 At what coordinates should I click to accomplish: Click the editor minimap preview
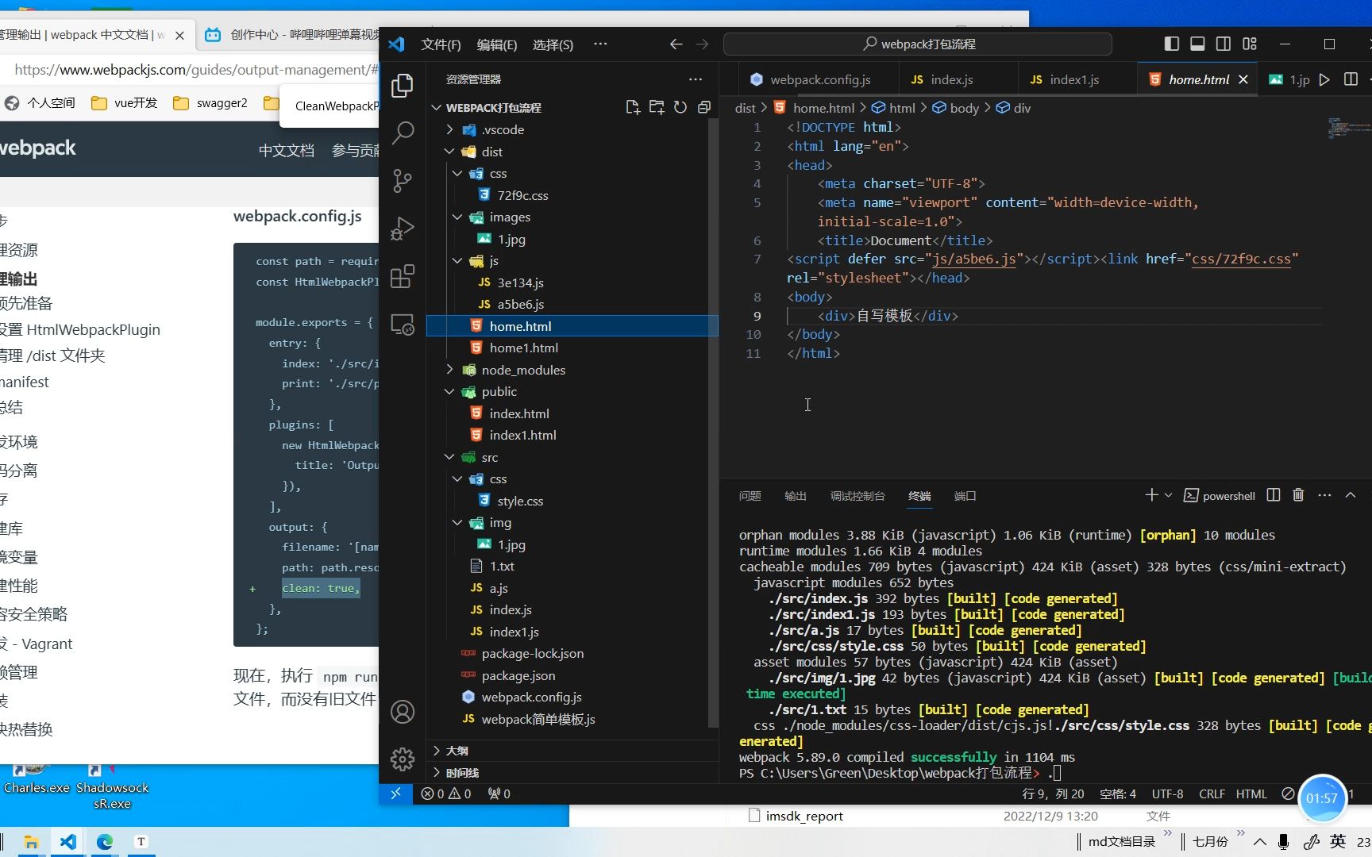pos(1348,128)
